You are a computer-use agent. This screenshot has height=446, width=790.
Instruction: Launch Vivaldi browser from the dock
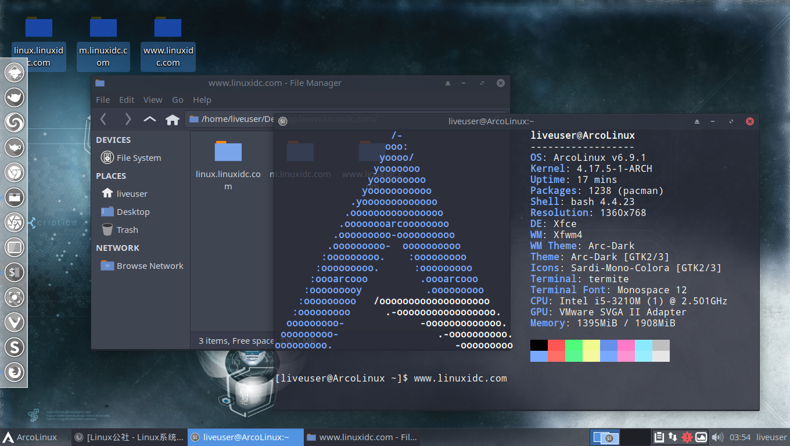[14, 322]
